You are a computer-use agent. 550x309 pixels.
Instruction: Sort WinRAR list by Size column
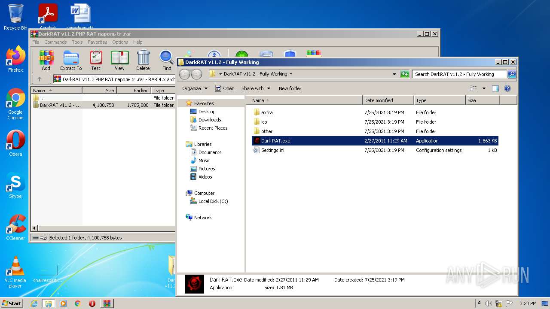[x=99, y=91]
